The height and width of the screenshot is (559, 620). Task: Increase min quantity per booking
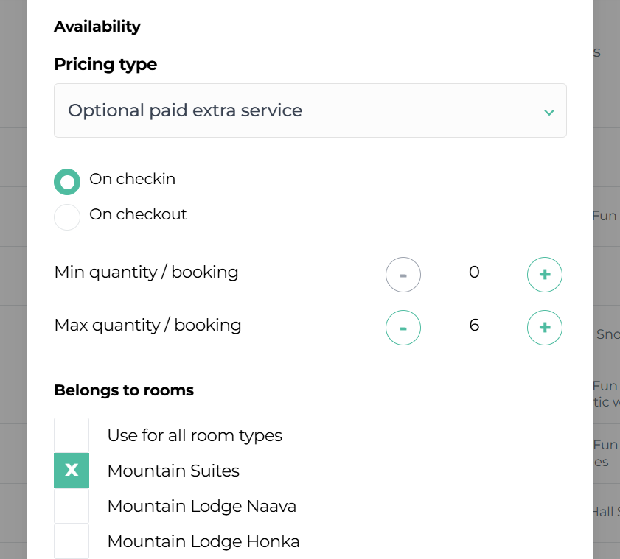tap(545, 275)
